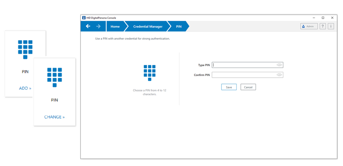Viewport: 343px width, 166px height.
Task: Open the Admin user button
Action: pos(309,26)
